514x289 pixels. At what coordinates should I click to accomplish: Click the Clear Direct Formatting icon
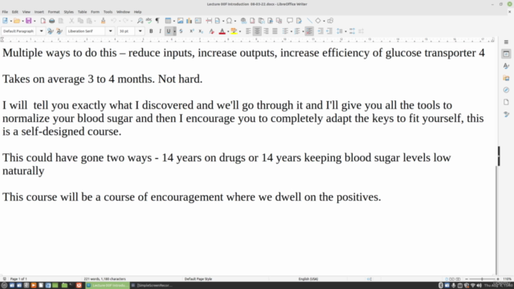tap(211, 31)
